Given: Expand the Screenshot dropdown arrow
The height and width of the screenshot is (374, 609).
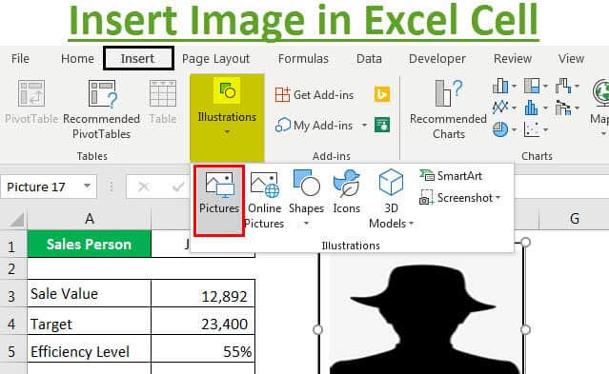Looking at the screenshot, I should [x=497, y=198].
